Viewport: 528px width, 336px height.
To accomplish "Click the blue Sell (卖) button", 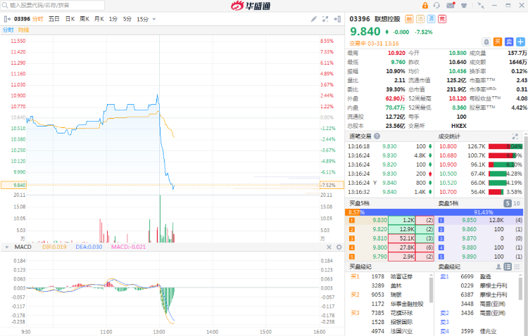I will point(508,41).
